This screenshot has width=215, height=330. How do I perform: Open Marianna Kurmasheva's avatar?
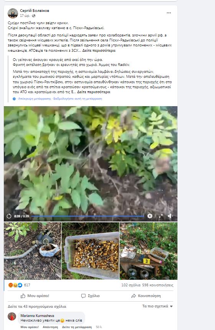coord(12,316)
